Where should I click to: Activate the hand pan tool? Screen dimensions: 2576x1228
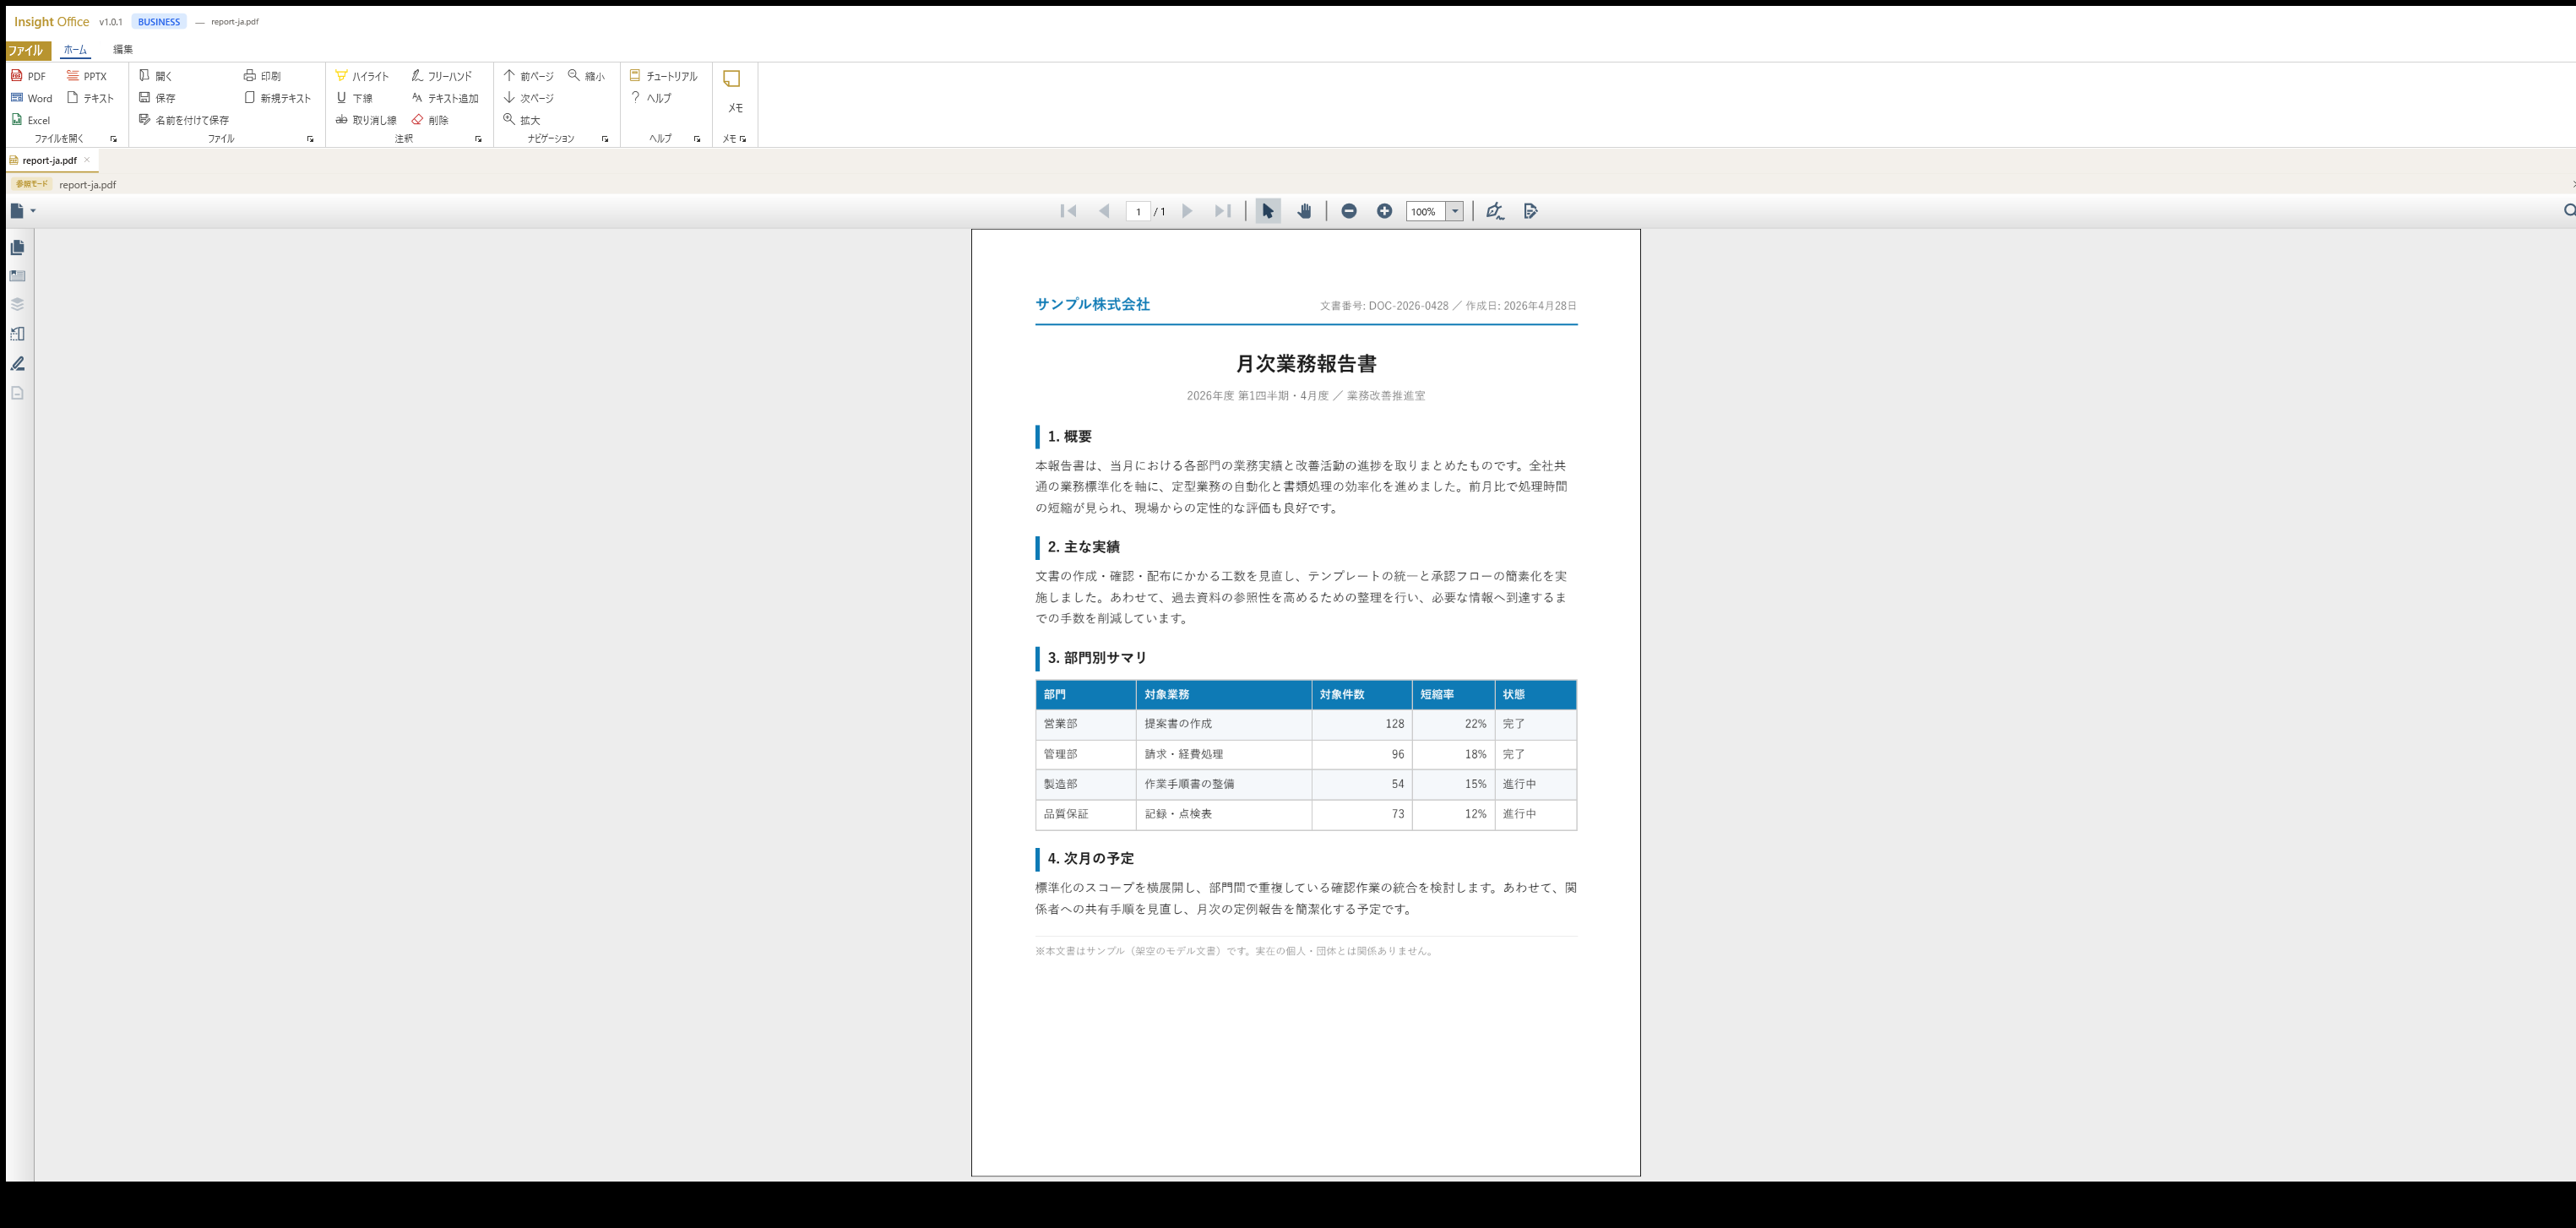[1304, 211]
